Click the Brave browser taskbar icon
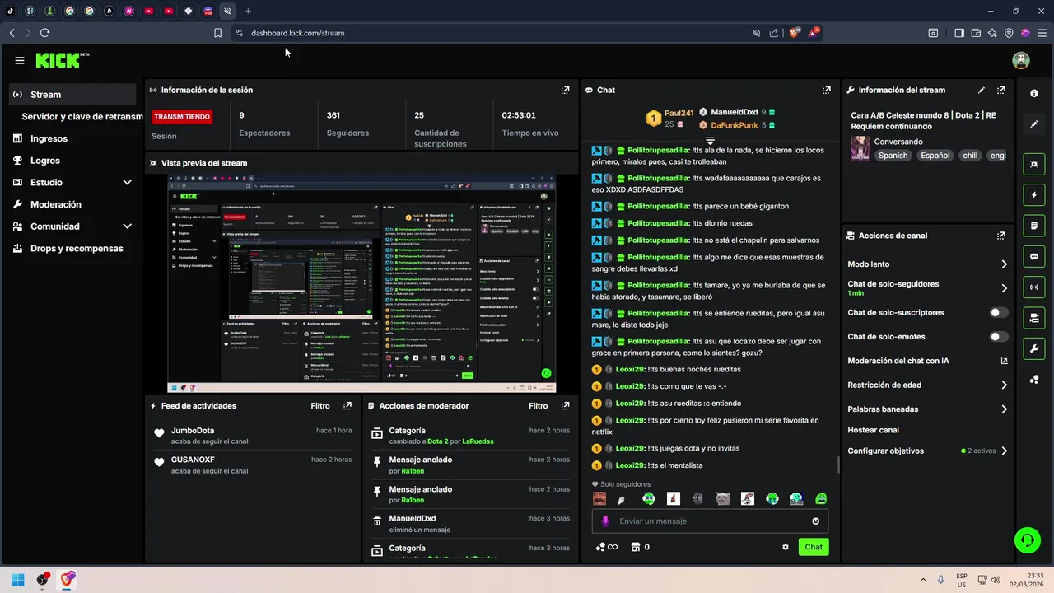This screenshot has height=593, width=1054. pyautogui.click(x=68, y=580)
